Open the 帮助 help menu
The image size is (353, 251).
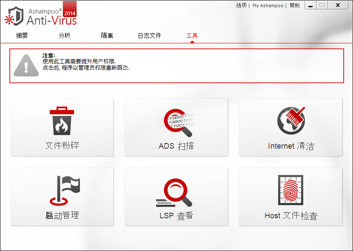point(294,6)
